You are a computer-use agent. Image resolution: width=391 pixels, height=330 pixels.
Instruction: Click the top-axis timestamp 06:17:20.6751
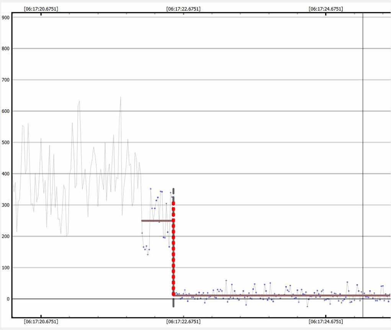tap(41, 9)
